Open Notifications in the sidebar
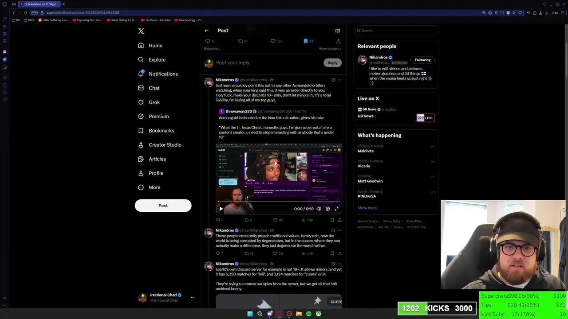Screen dimensions: 568x319 158,74
